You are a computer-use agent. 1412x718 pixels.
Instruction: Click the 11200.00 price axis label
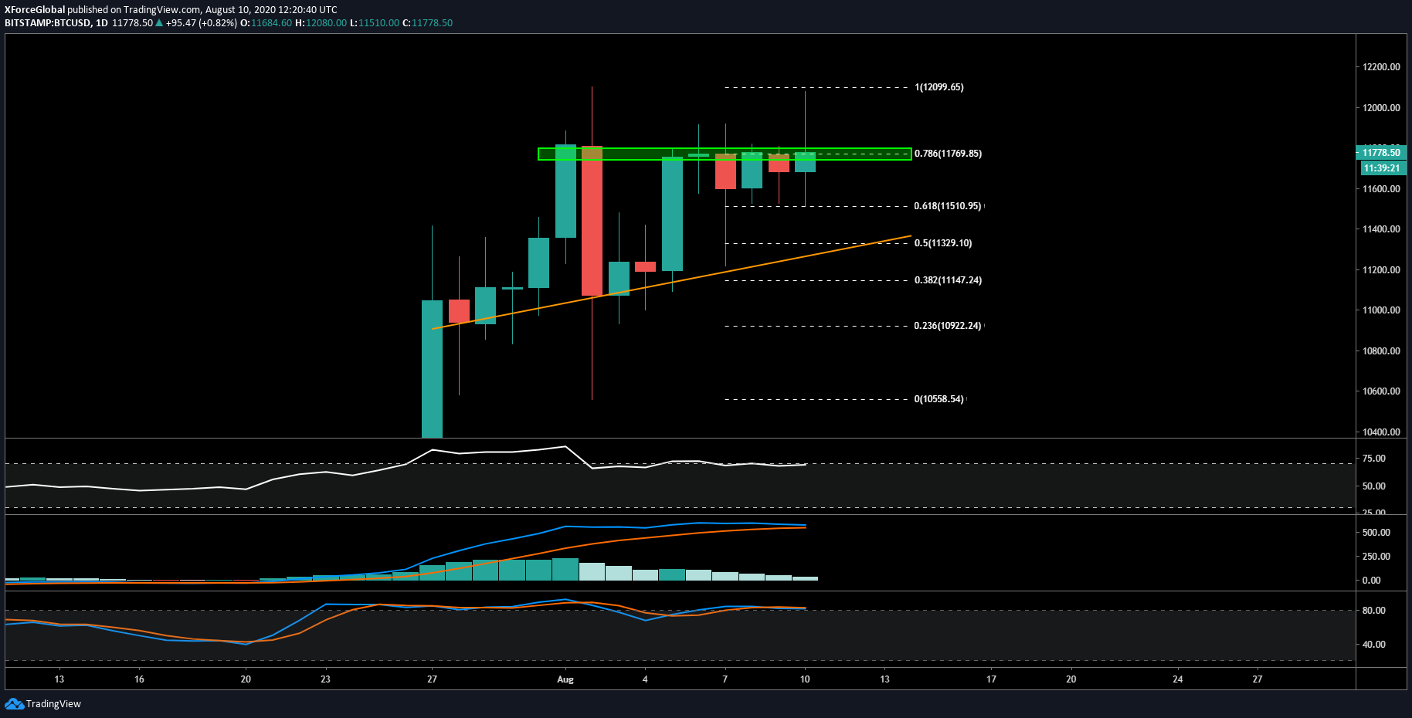pos(1381,270)
